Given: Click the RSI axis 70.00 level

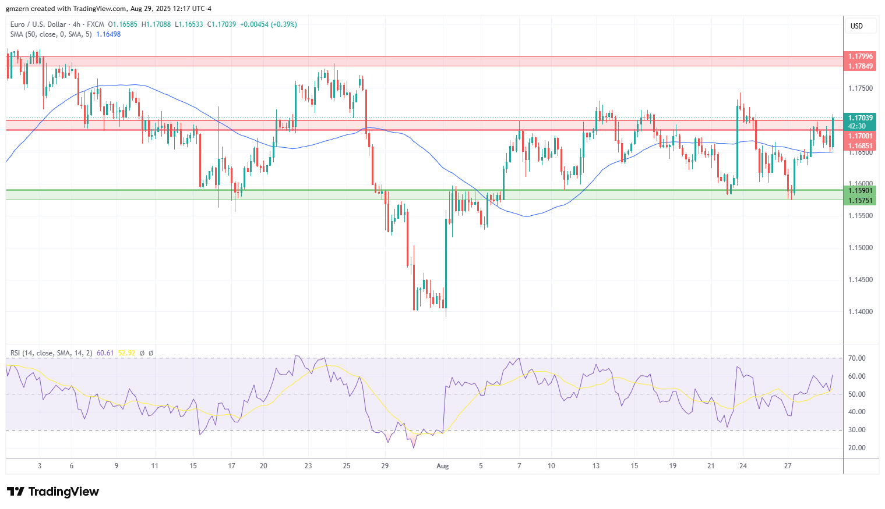Looking at the screenshot, I should coord(857,358).
